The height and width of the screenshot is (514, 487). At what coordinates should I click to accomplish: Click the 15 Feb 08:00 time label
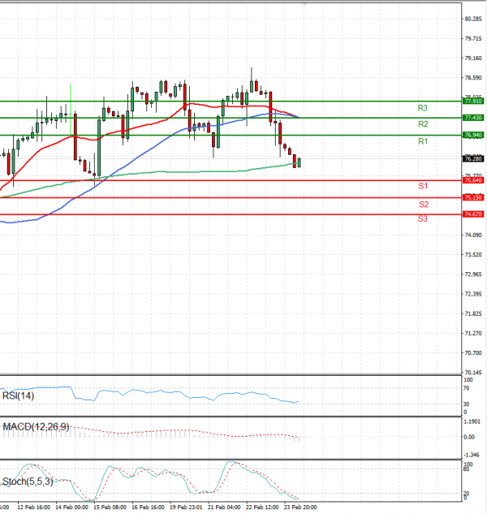pos(110,508)
